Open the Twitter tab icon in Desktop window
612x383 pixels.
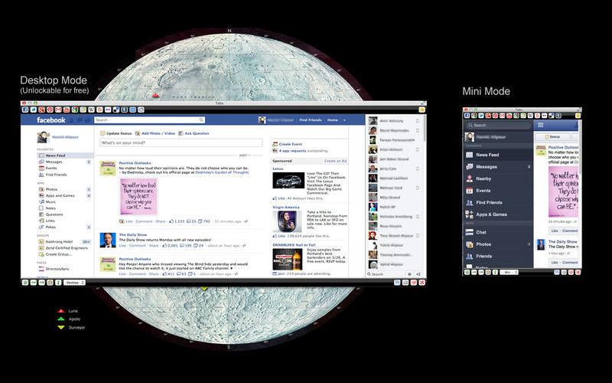coord(32,110)
